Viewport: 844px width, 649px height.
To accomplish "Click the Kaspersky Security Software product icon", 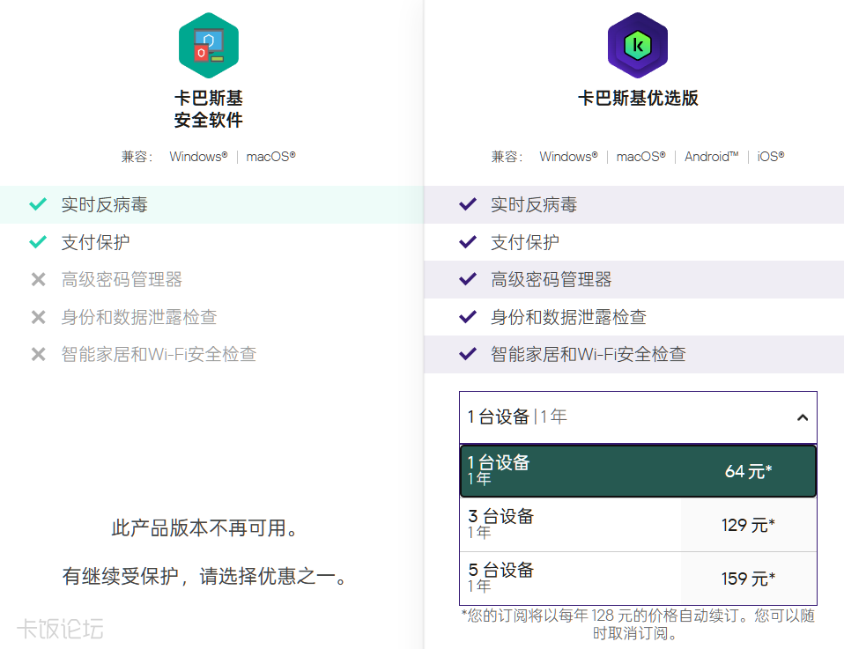I will coord(208,45).
